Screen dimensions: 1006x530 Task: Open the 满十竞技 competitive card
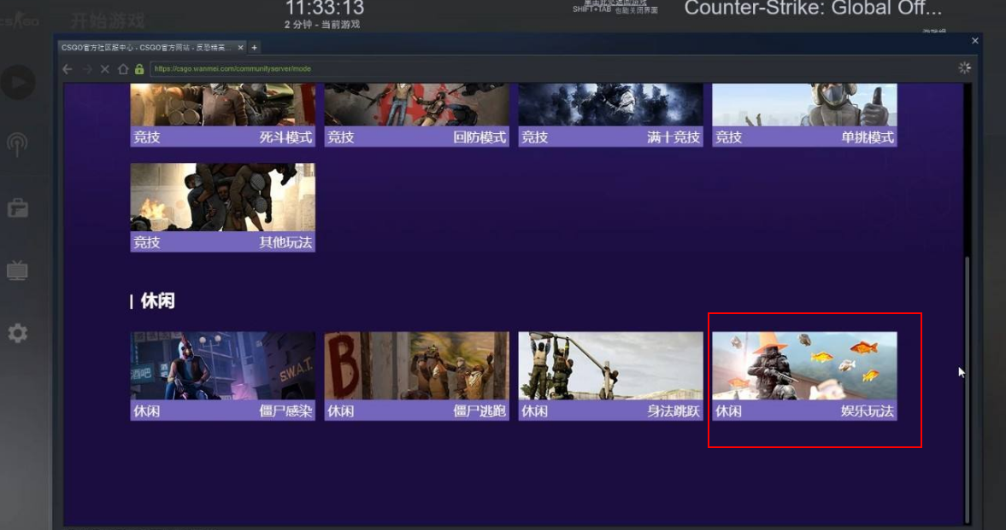point(610,114)
